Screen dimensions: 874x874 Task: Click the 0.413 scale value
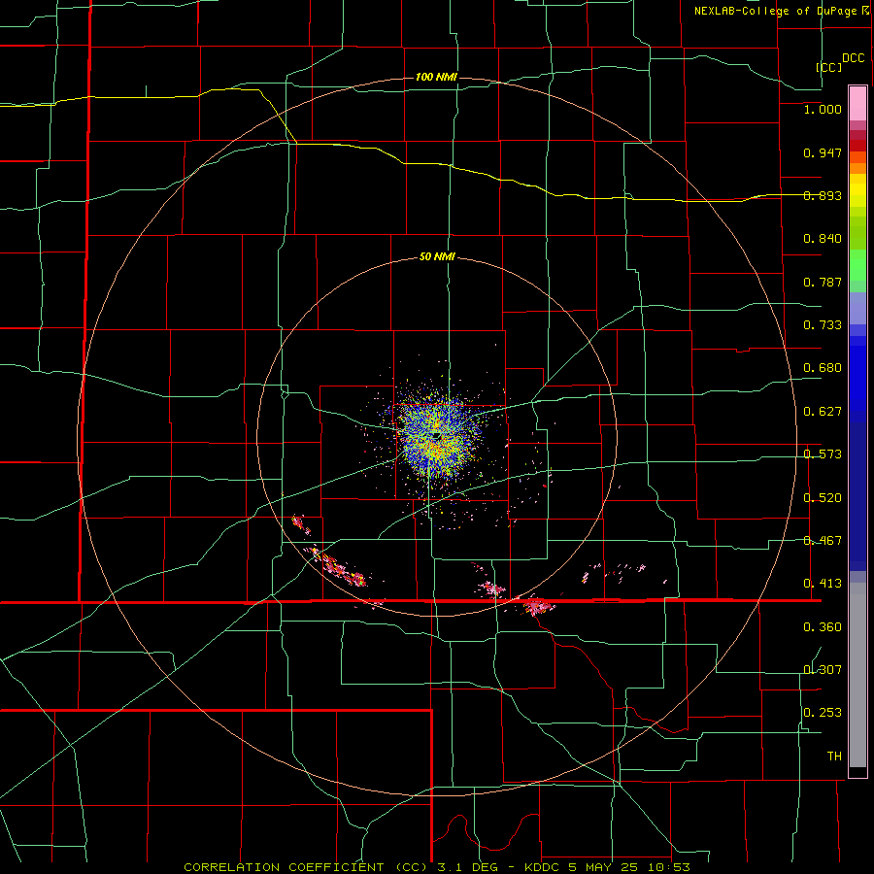(x=823, y=584)
